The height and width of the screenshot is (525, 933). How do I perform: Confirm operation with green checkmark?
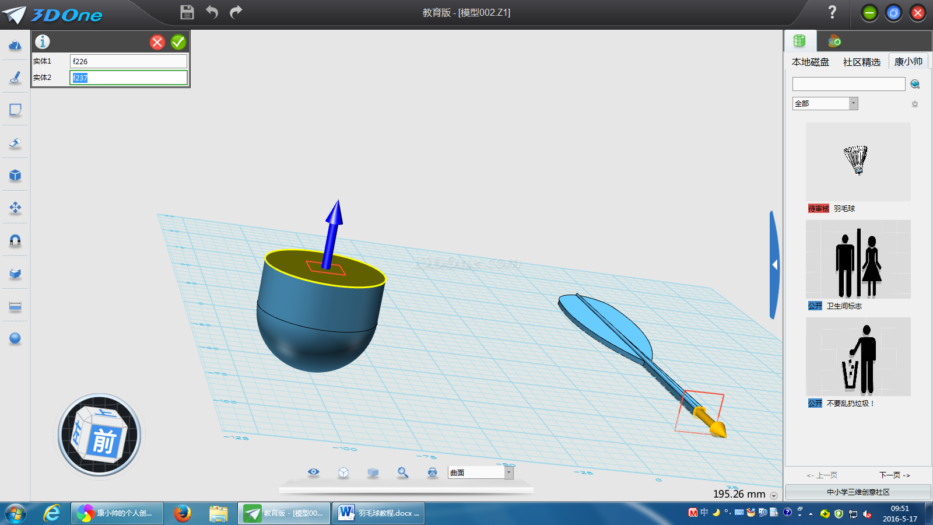(178, 42)
